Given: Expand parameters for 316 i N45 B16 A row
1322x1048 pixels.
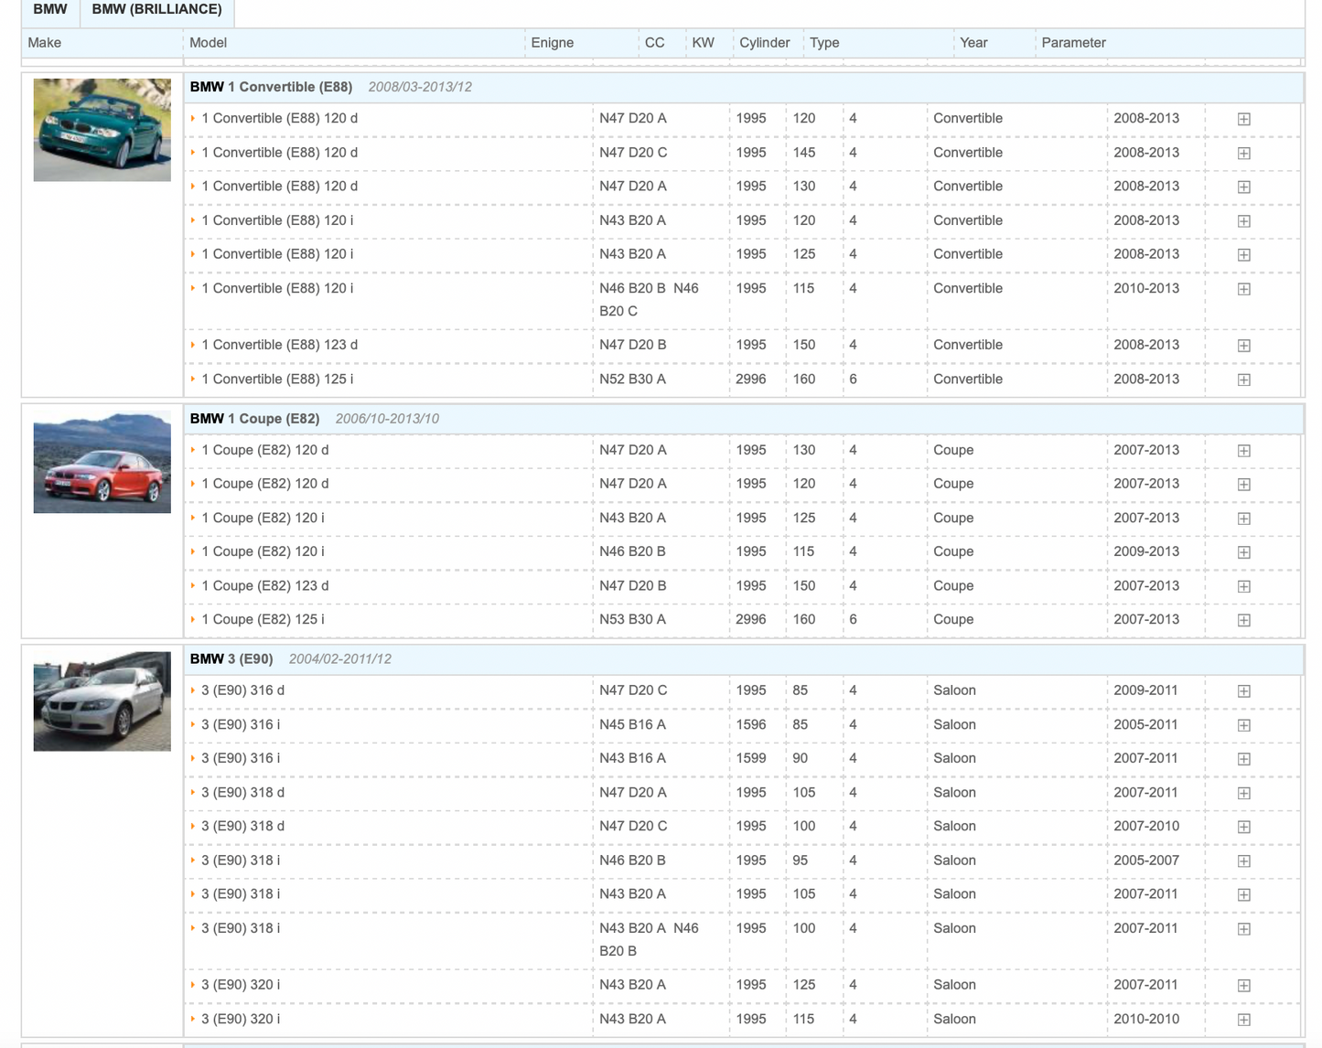Looking at the screenshot, I should pyautogui.click(x=1243, y=725).
